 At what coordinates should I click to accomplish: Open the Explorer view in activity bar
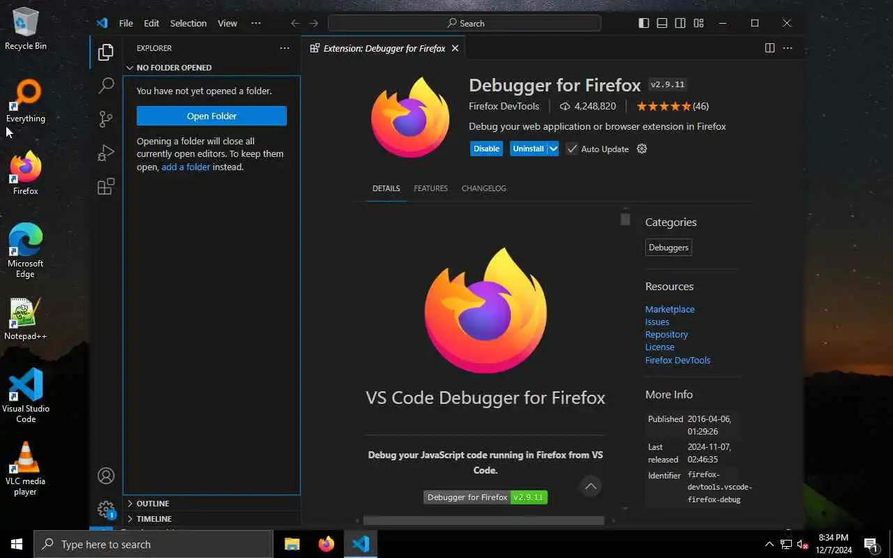coord(106,52)
